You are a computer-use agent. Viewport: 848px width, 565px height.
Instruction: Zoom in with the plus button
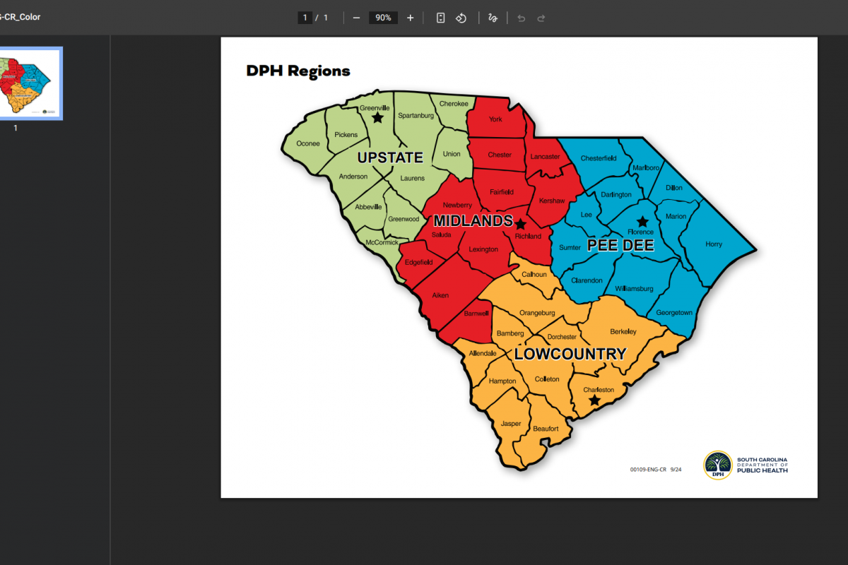(x=411, y=18)
